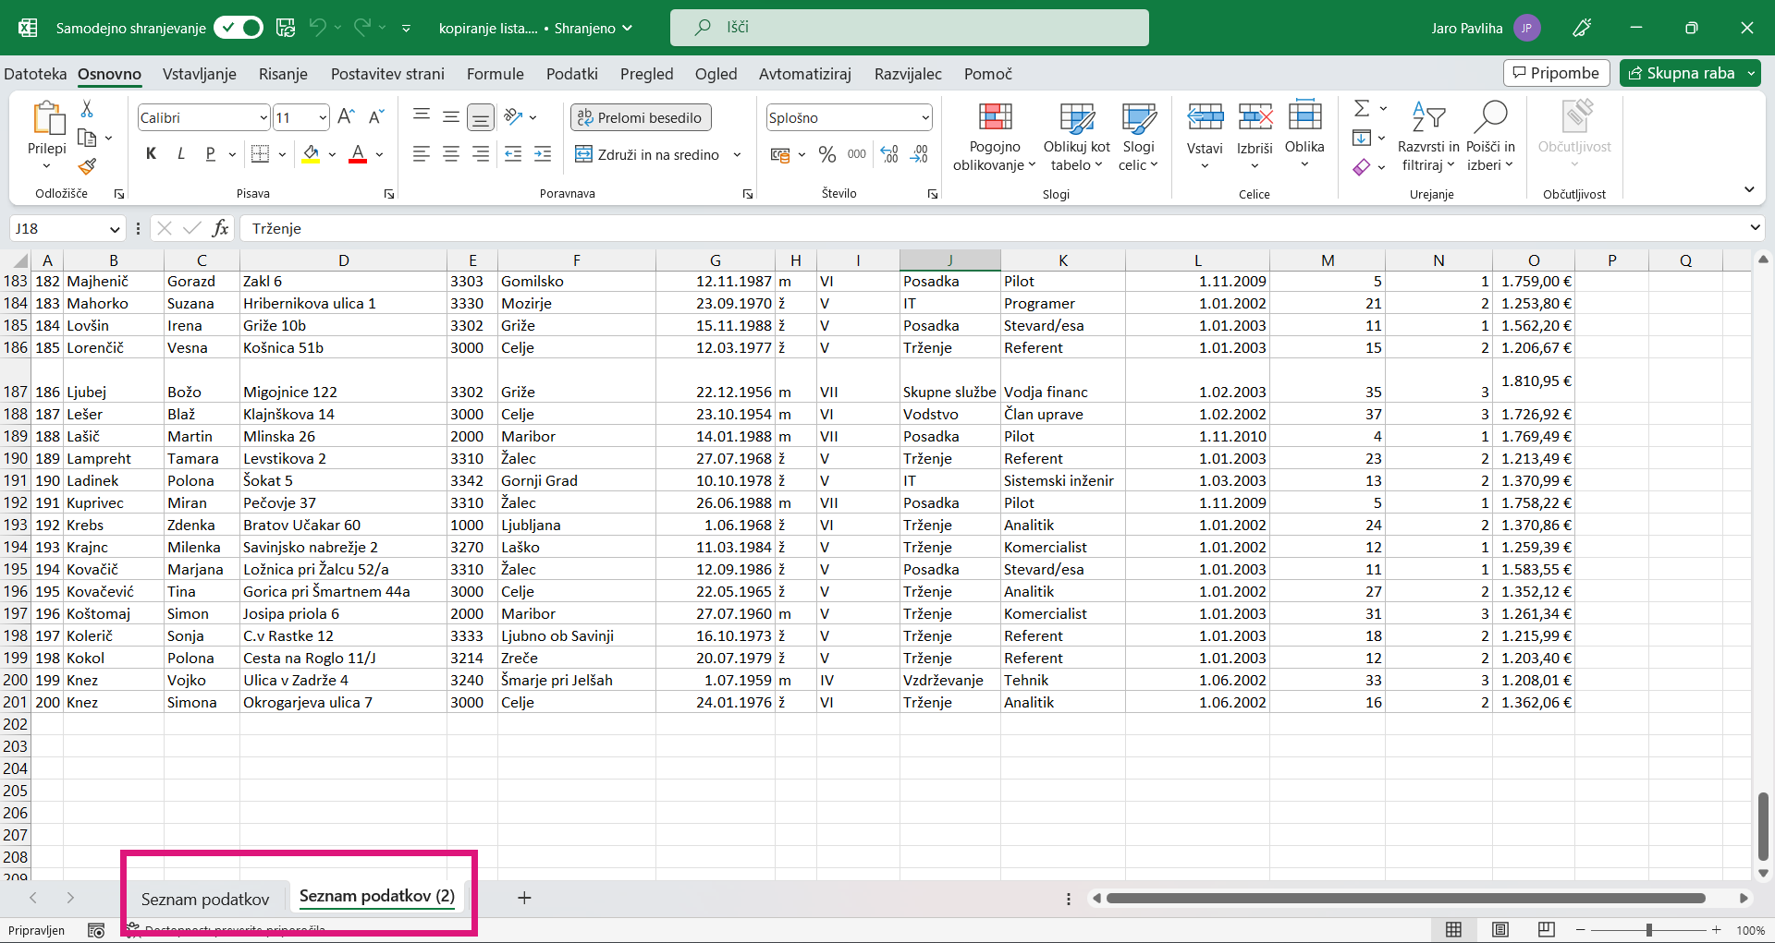1775x943 pixels.
Task: Click the Clear eraser icon
Action: tap(1362, 167)
